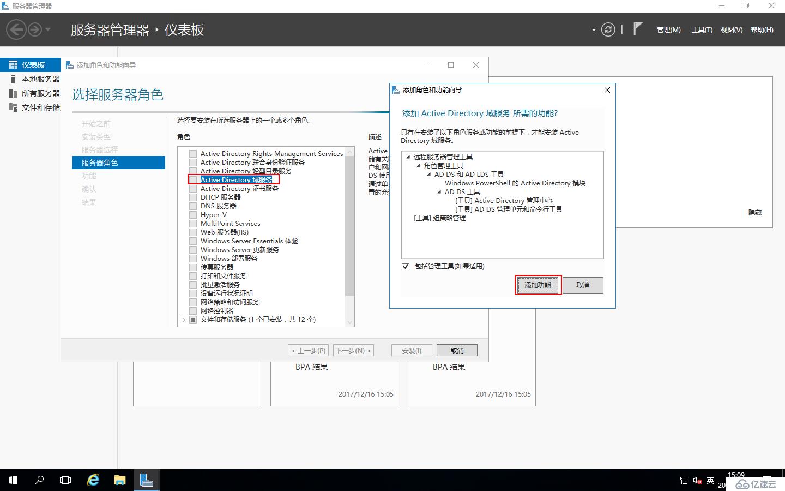Check Active Directory 联合身份验证服务 role
785x491 pixels.
coord(193,163)
